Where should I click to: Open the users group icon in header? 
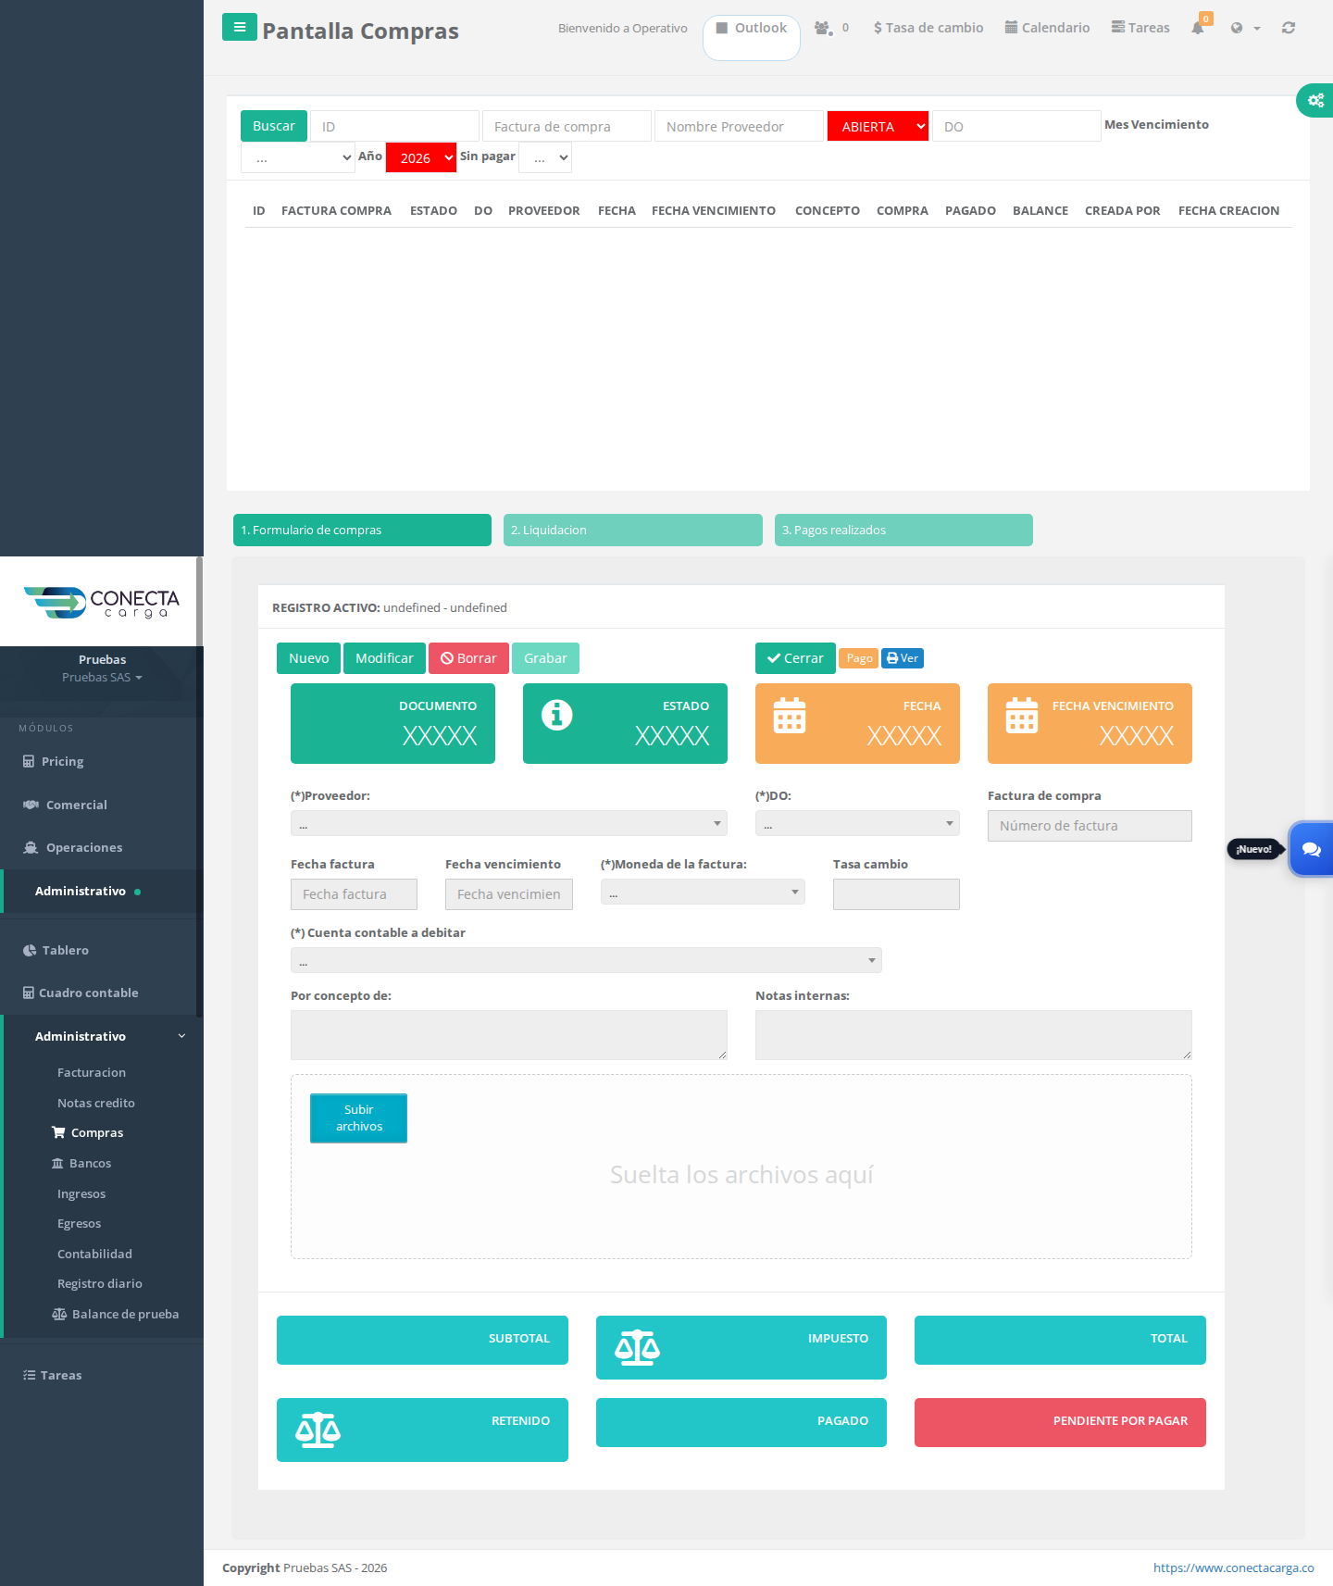(x=823, y=28)
